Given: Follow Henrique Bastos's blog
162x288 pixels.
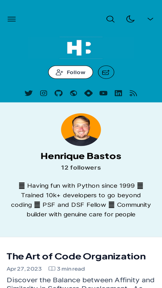Looking at the screenshot, I should point(70,72).
